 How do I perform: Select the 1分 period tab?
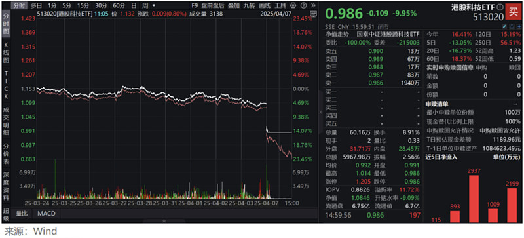(x=52, y=6)
